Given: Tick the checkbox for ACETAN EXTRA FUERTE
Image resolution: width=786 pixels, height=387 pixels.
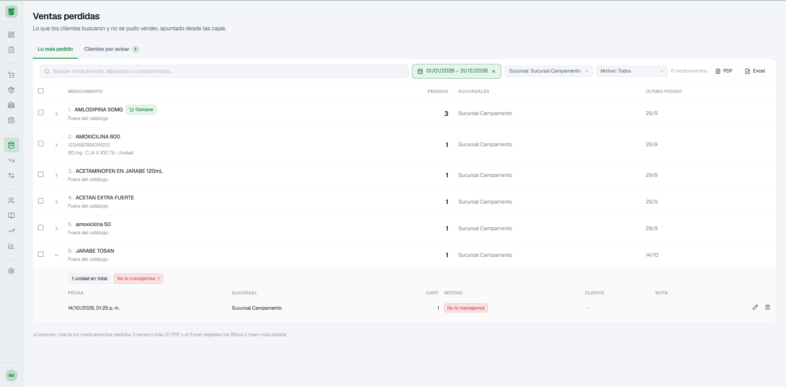Looking at the screenshot, I should (x=41, y=201).
